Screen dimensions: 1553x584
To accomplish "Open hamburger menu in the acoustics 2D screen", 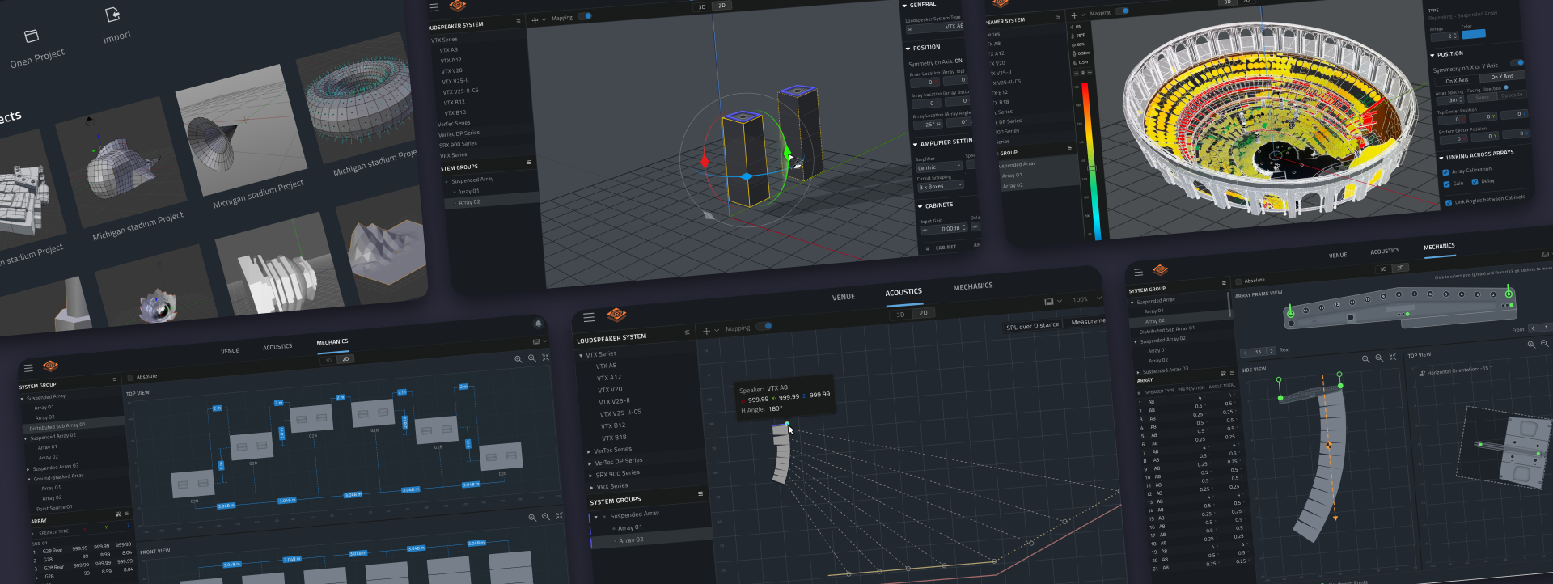I will (589, 317).
